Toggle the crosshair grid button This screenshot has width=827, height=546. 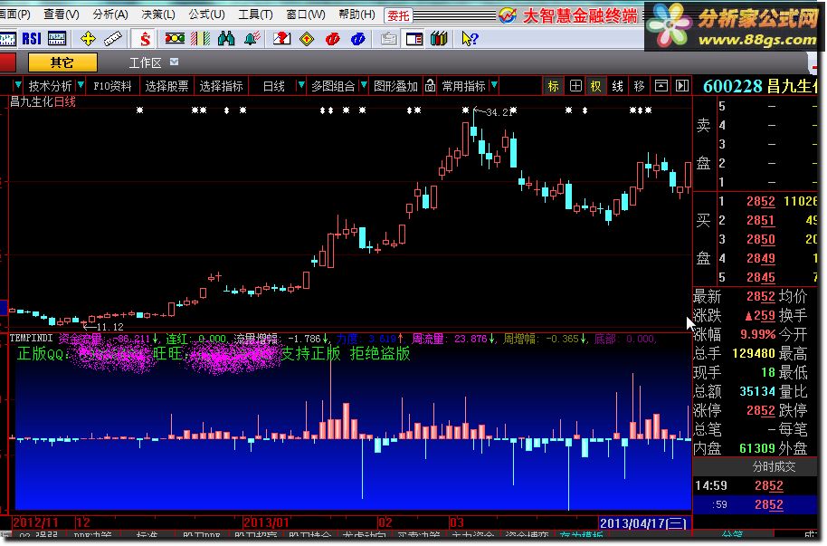[x=575, y=85]
